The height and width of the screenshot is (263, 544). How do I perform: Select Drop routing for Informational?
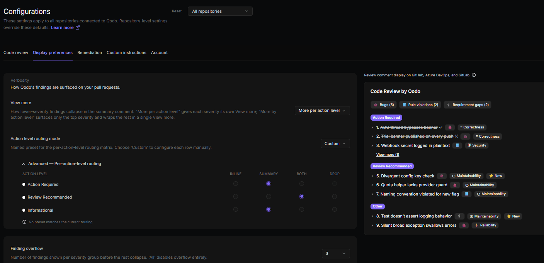335,210
